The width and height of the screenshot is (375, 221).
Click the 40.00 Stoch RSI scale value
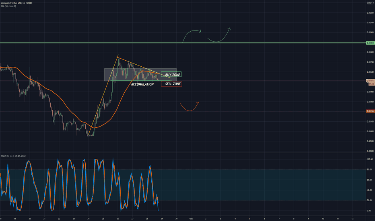[x=369, y=190]
